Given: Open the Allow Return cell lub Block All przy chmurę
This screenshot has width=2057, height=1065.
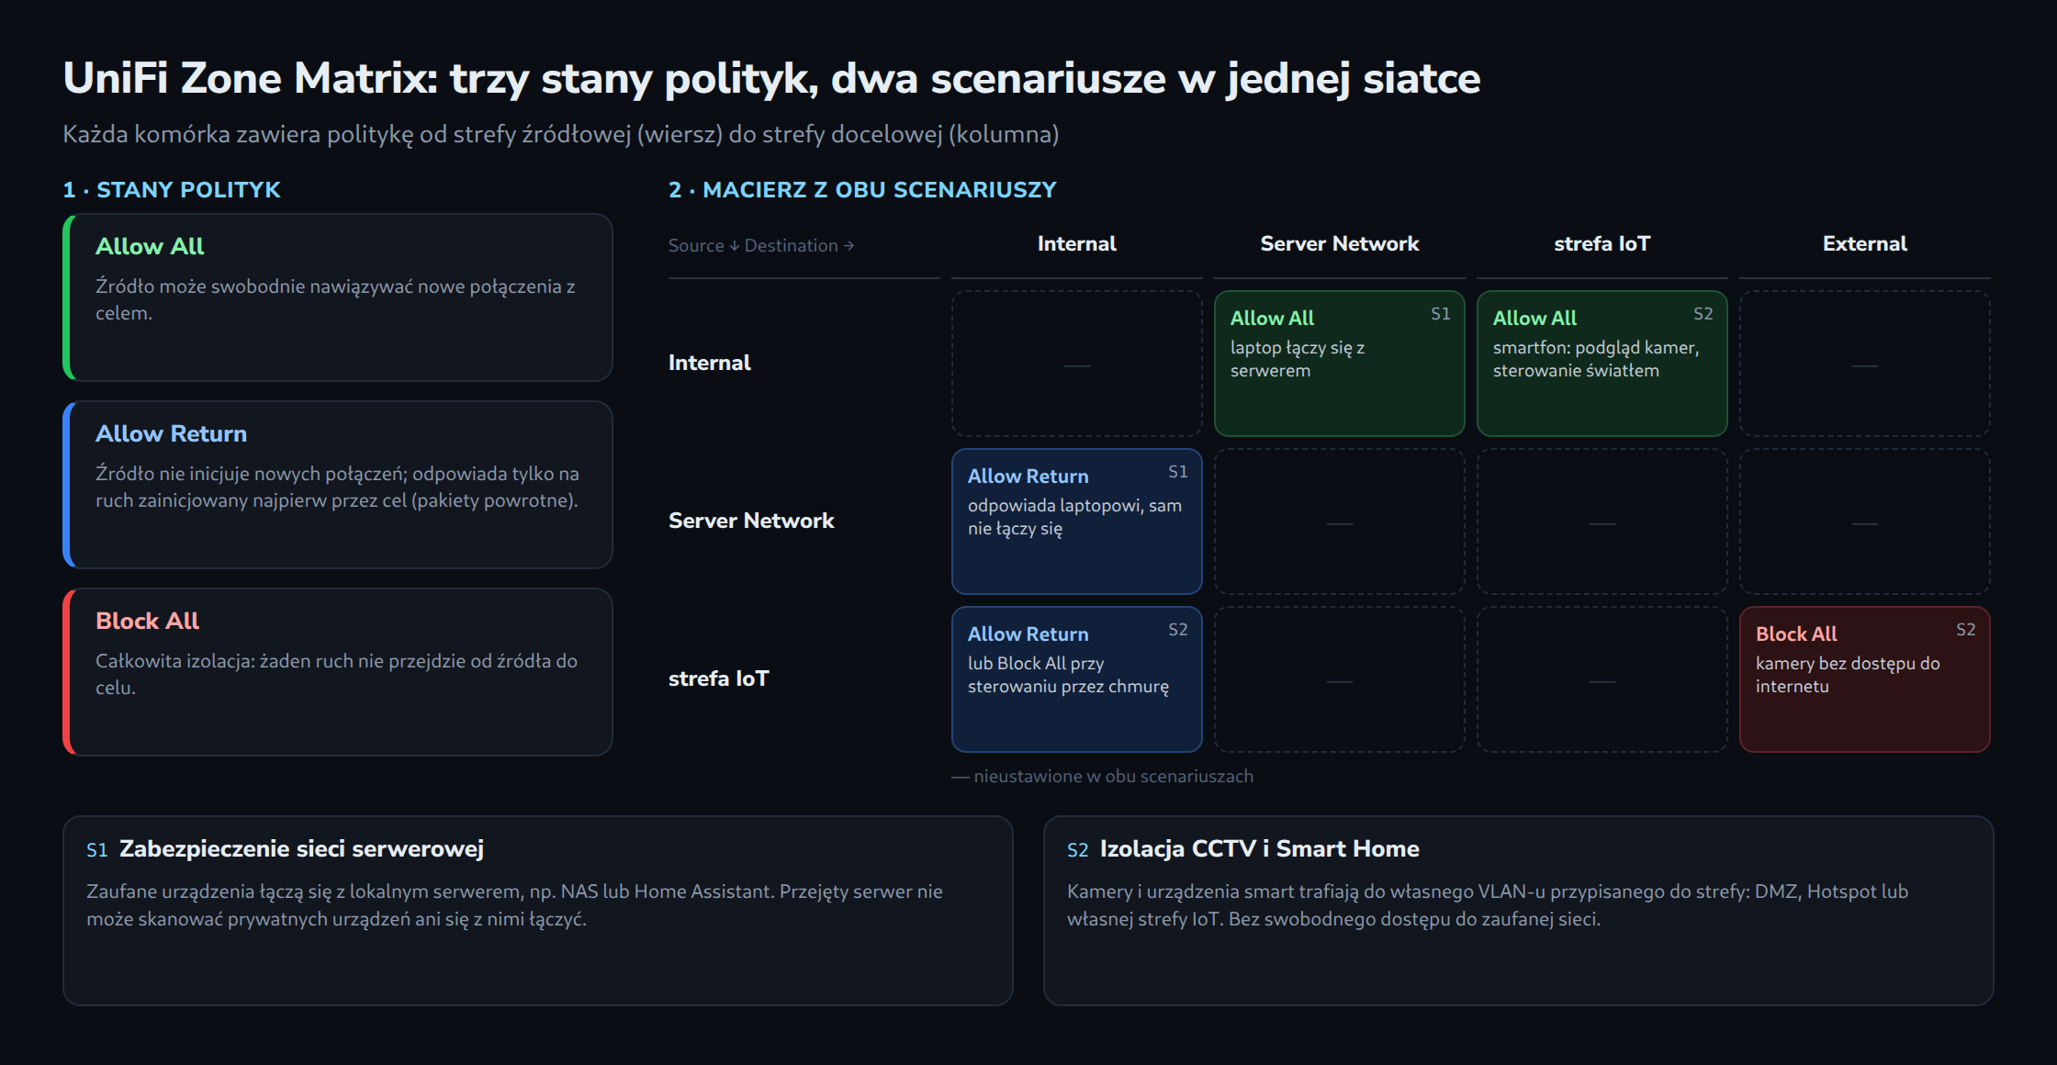Looking at the screenshot, I should [1076, 679].
